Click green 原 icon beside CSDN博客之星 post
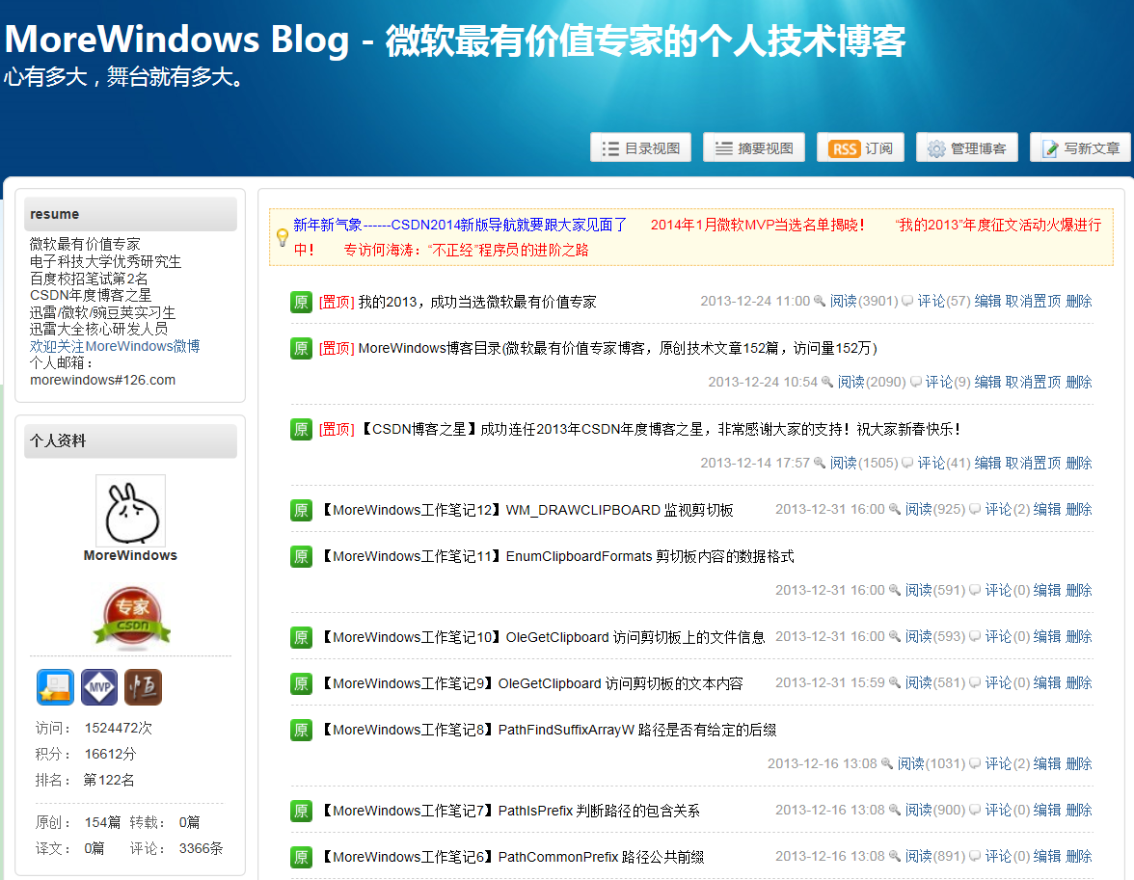1134x880 pixels. (301, 429)
